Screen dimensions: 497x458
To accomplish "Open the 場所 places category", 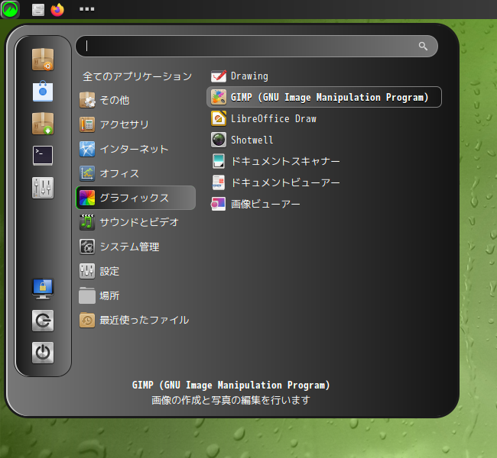I will [x=135, y=295].
